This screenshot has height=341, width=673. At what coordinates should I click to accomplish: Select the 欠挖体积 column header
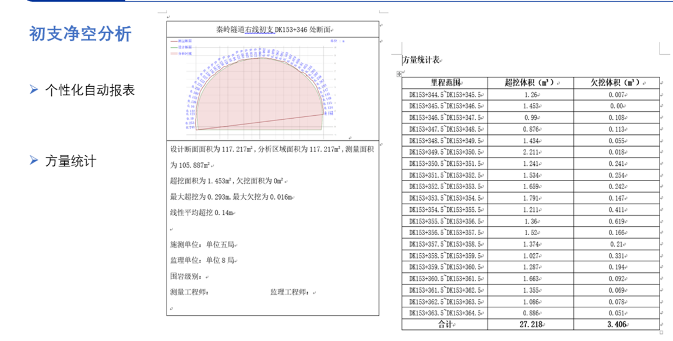[x=617, y=81]
